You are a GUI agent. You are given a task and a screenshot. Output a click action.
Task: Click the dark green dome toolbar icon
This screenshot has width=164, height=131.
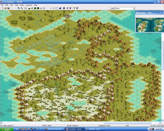[x=38, y=8]
